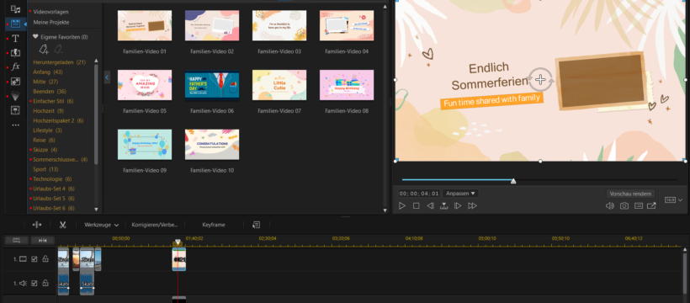
Task: Select Sport (13) category
Action: tap(45, 169)
